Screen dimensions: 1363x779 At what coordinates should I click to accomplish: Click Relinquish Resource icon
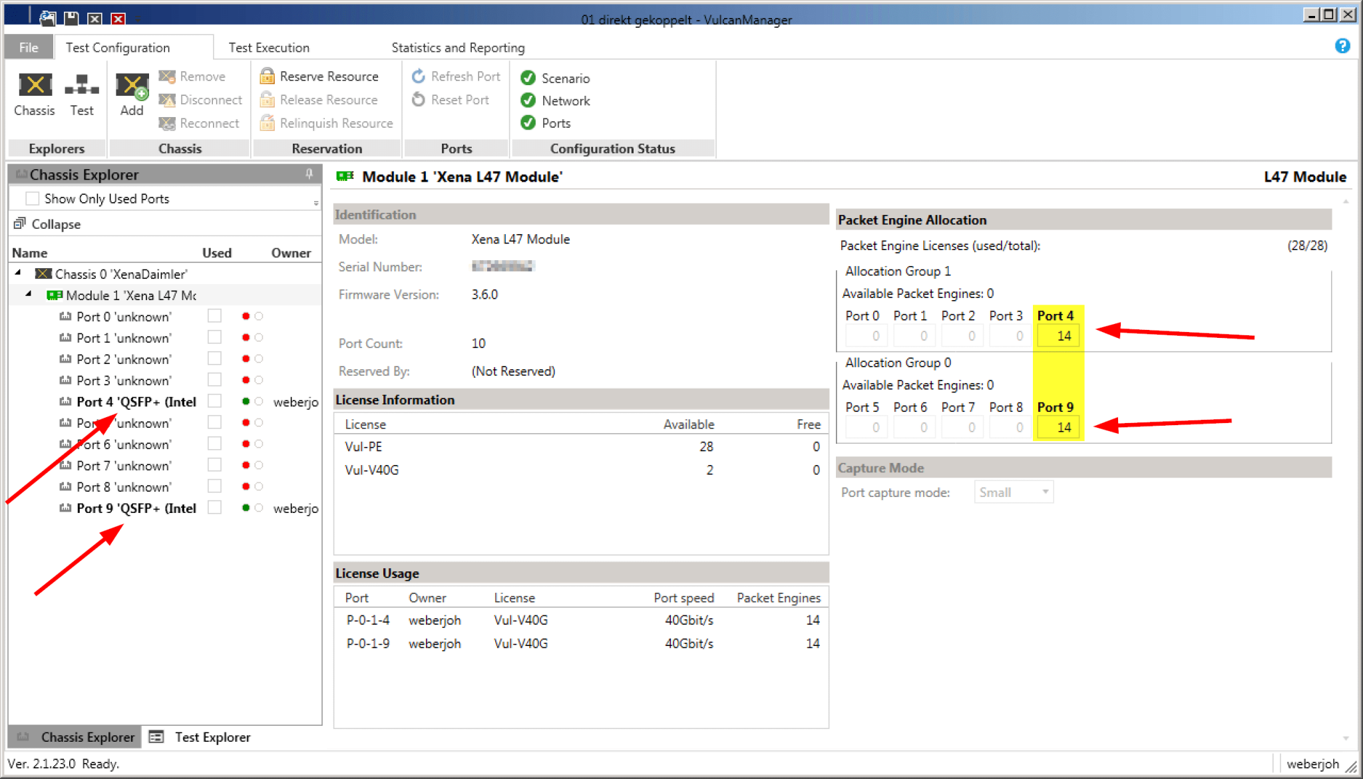(x=267, y=122)
